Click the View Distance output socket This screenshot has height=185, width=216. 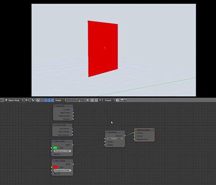click(72, 135)
